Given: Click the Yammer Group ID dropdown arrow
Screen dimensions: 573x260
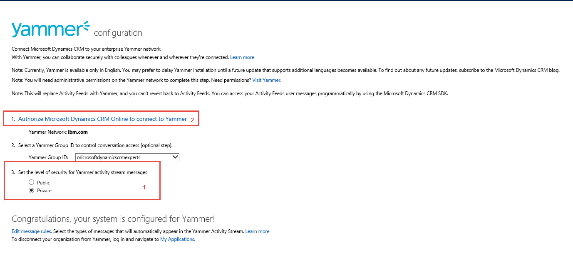Looking at the screenshot, I should point(175,157).
